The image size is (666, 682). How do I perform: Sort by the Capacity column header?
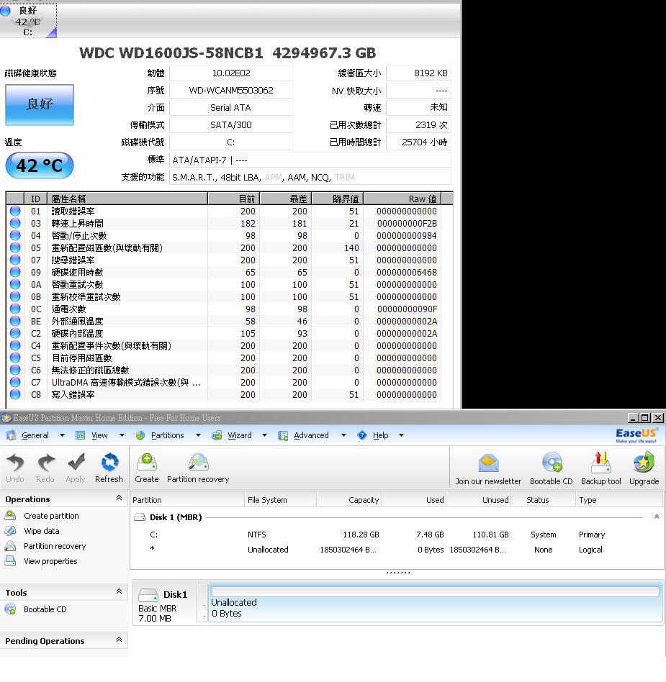(349, 500)
